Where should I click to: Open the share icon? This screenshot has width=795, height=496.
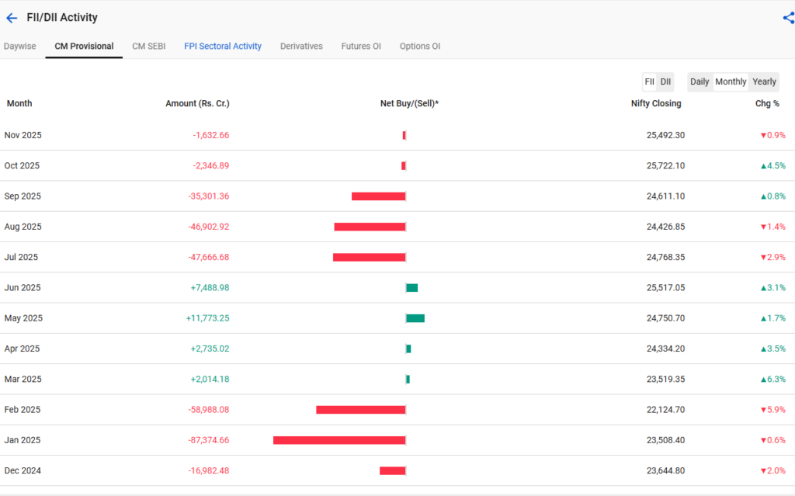[x=789, y=19]
